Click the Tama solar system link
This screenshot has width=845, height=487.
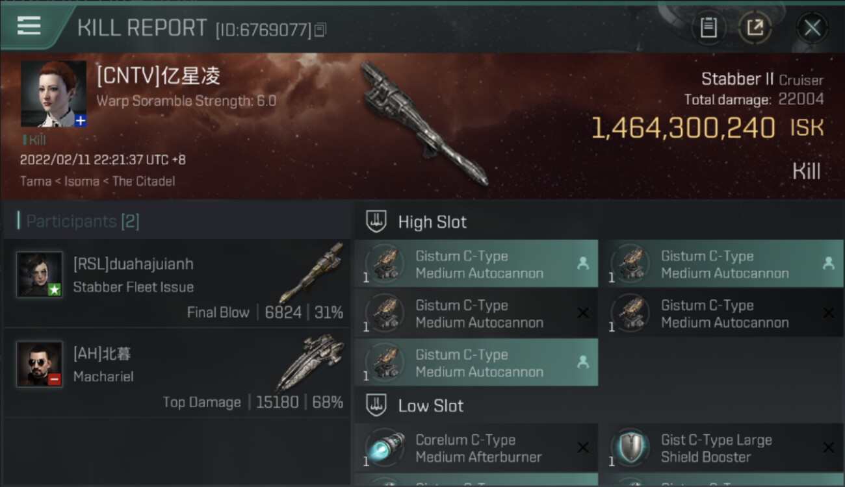(x=36, y=181)
